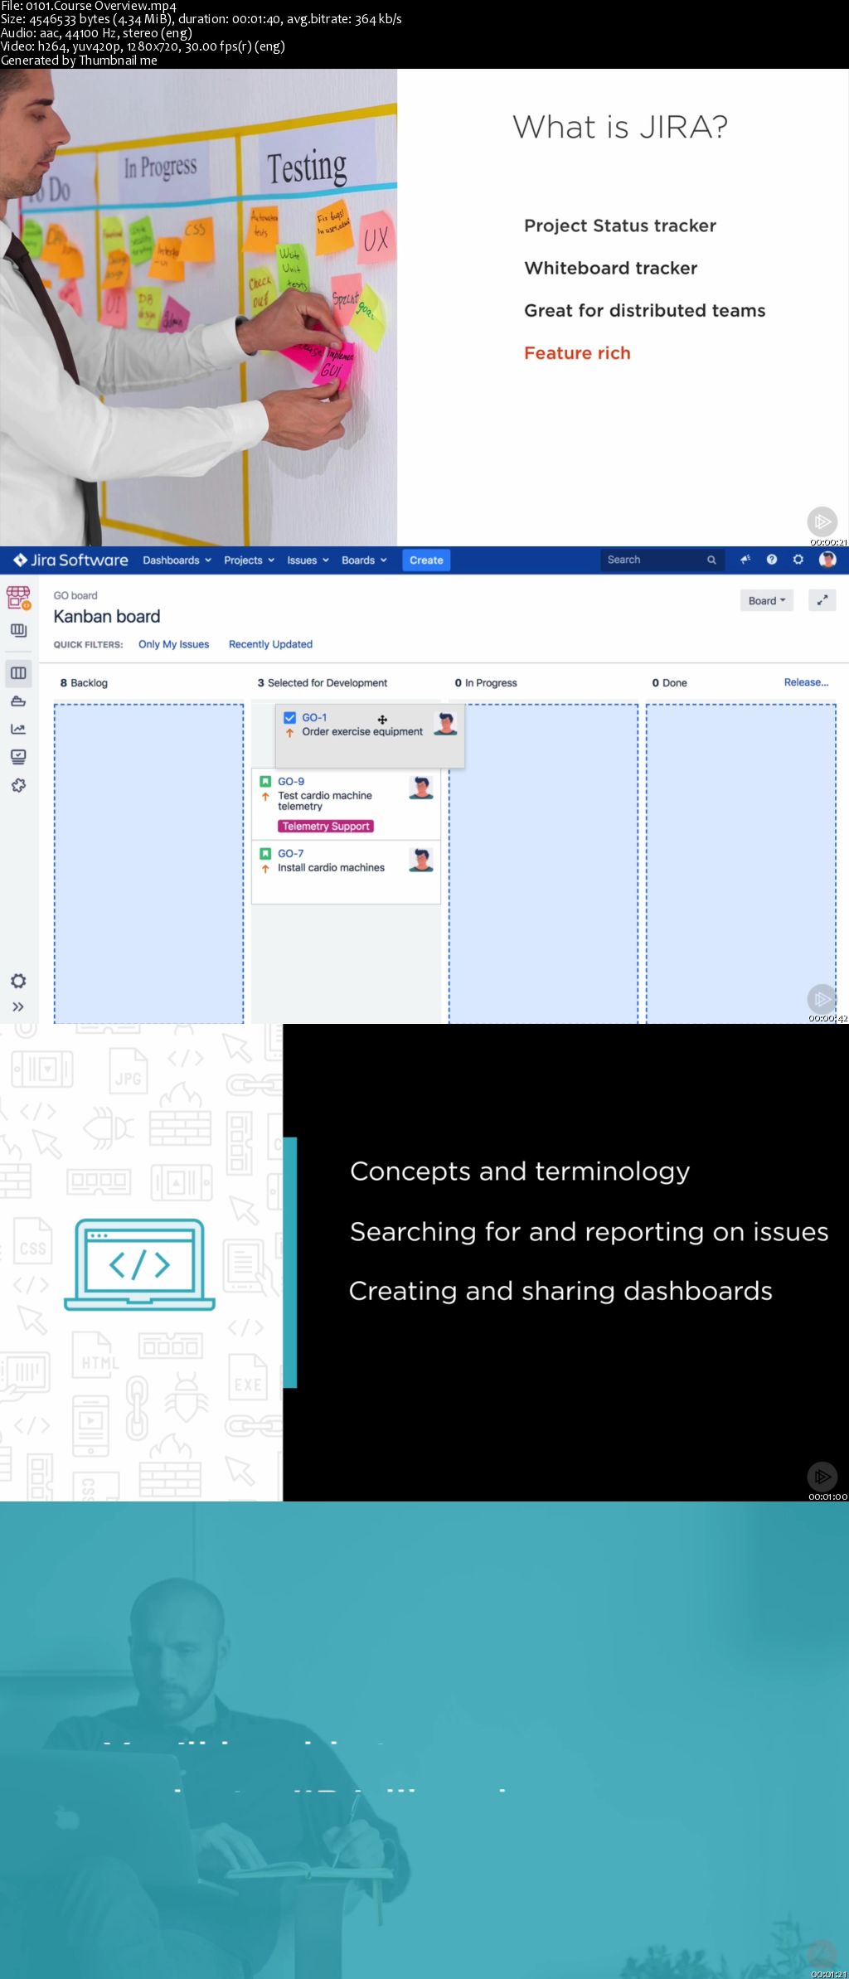This screenshot has width=849, height=1979.
Task: Click 'Feature rich' text on slide
Action: (x=577, y=353)
